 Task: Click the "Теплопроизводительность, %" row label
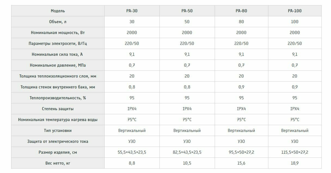click(58, 98)
